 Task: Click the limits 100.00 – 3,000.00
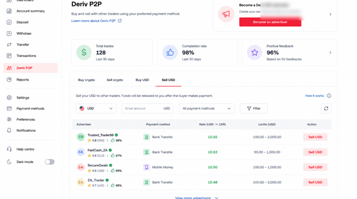267,182
